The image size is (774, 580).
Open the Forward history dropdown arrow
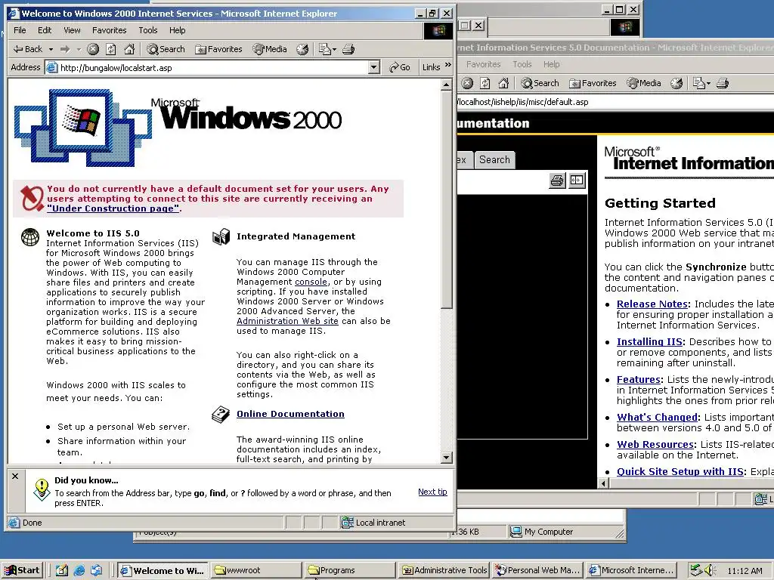coord(79,49)
